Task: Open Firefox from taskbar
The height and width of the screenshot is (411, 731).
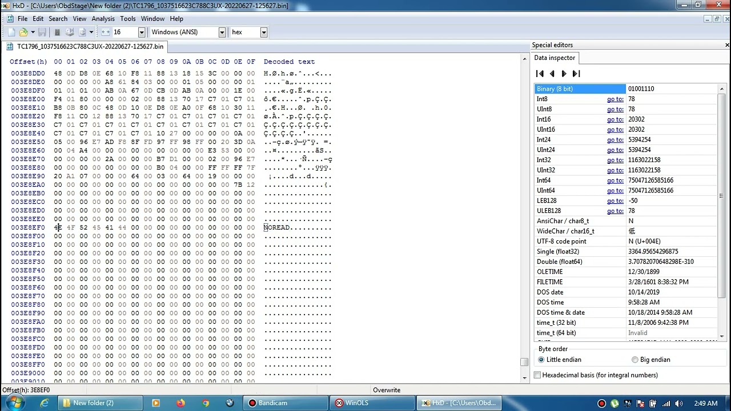Action: coord(180,403)
